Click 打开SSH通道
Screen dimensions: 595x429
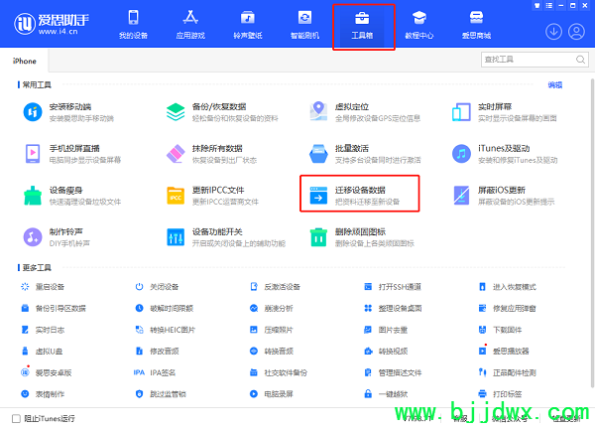point(393,287)
